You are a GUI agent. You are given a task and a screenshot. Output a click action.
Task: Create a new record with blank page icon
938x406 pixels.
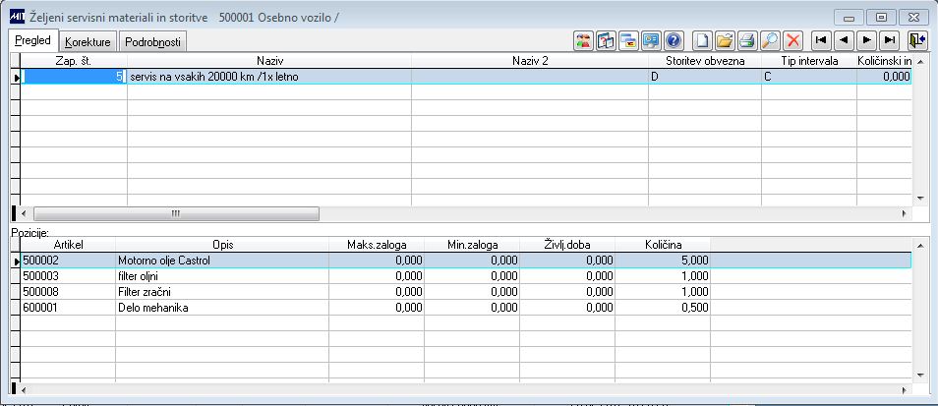[x=704, y=40]
